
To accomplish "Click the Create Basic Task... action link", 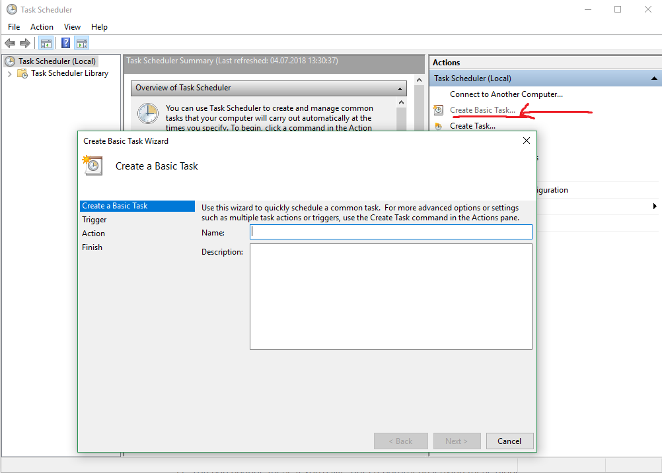I will pos(482,110).
